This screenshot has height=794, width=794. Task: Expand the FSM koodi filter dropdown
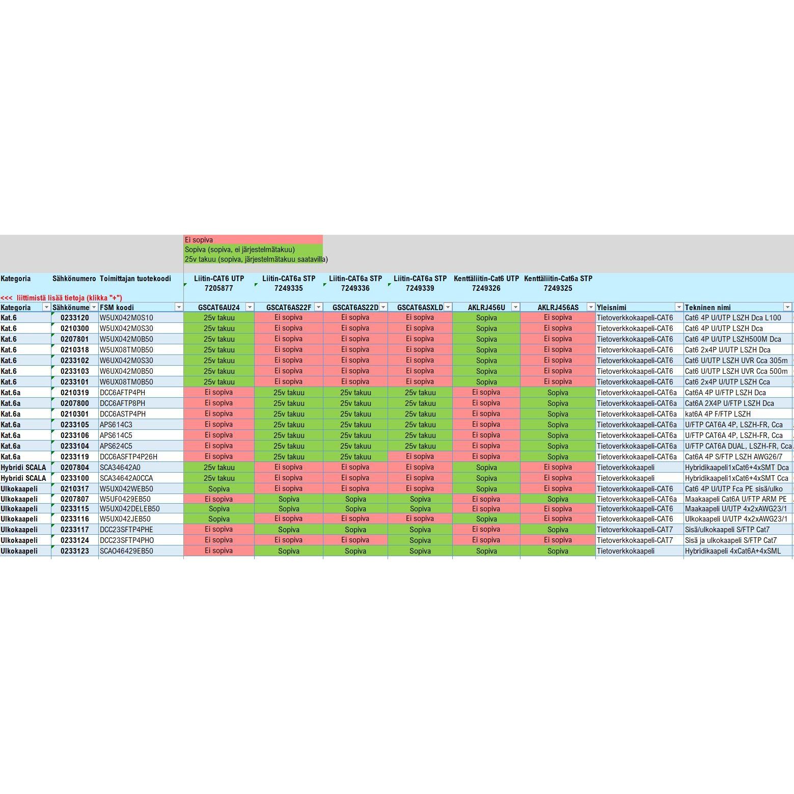179,307
